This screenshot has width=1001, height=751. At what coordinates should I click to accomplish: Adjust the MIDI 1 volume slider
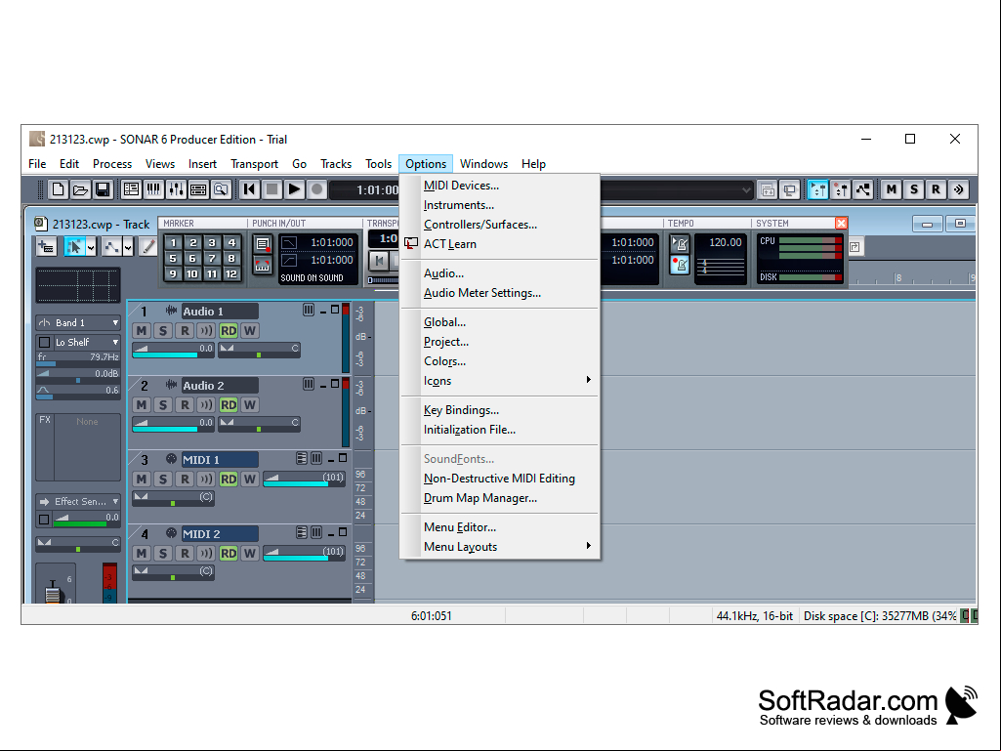[304, 479]
